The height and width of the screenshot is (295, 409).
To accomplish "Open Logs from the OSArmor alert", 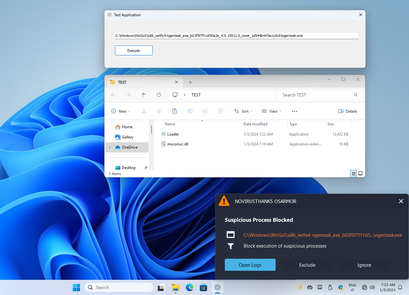I will click(x=250, y=265).
